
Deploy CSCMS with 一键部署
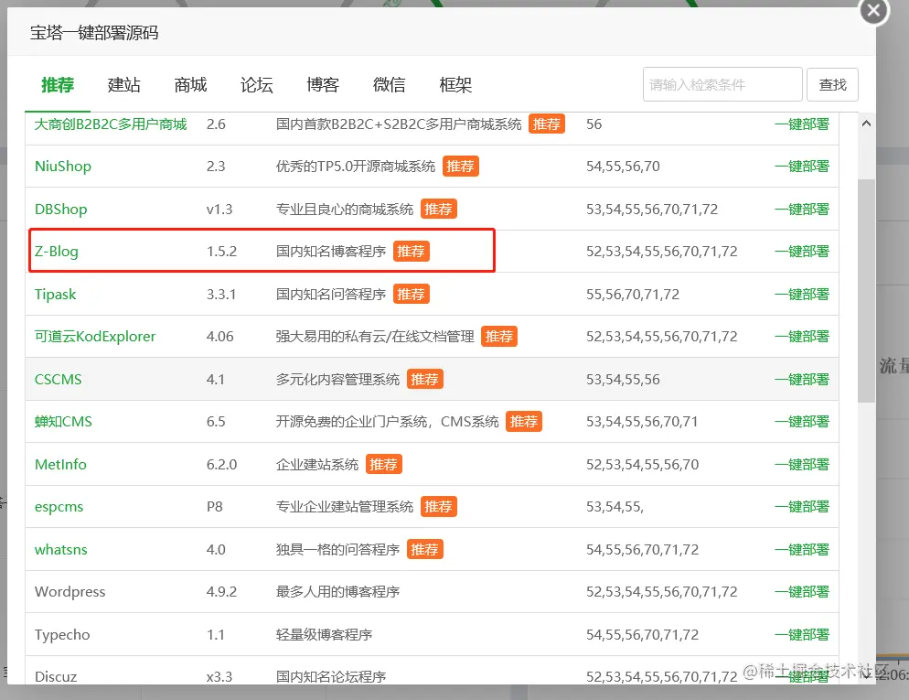pos(802,380)
